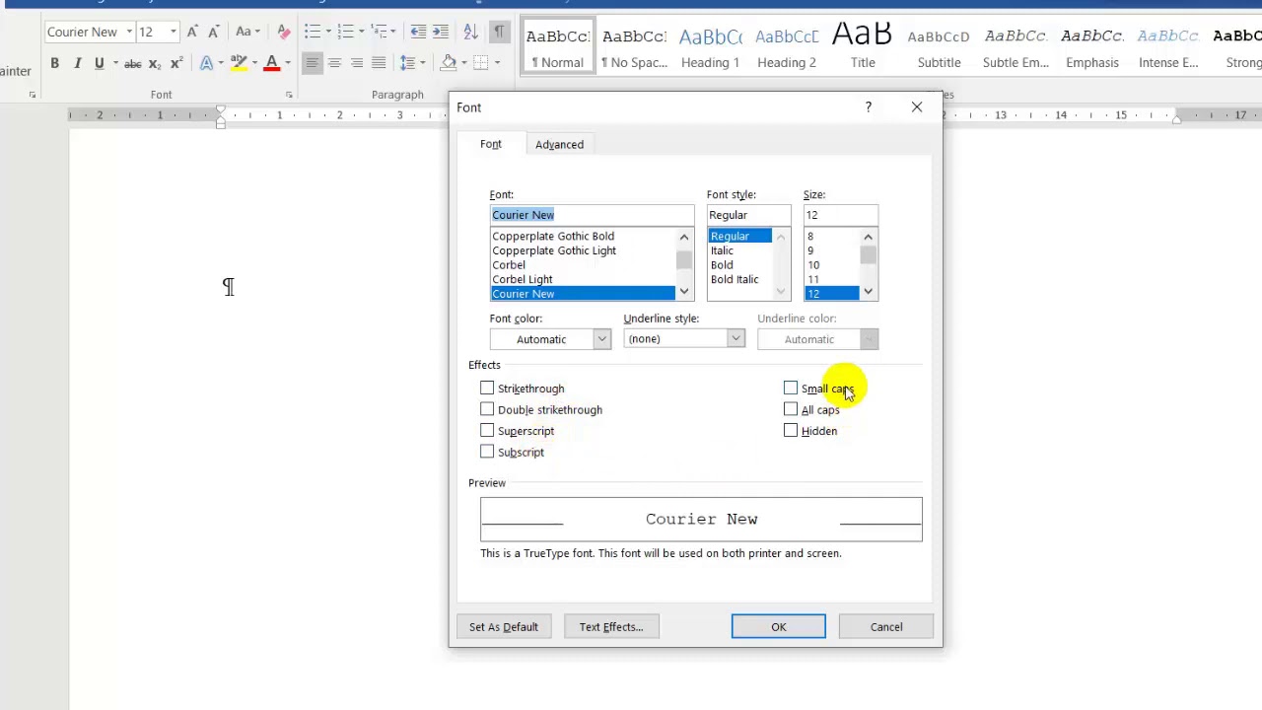
Task: Switch to the Advanced tab
Action: click(559, 144)
